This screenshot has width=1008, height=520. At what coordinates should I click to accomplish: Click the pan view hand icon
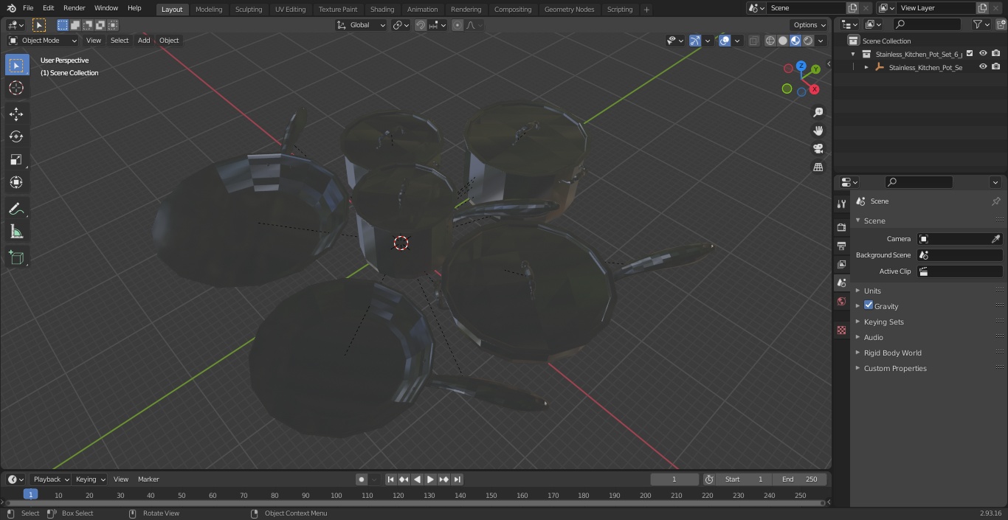pyautogui.click(x=818, y=131)
